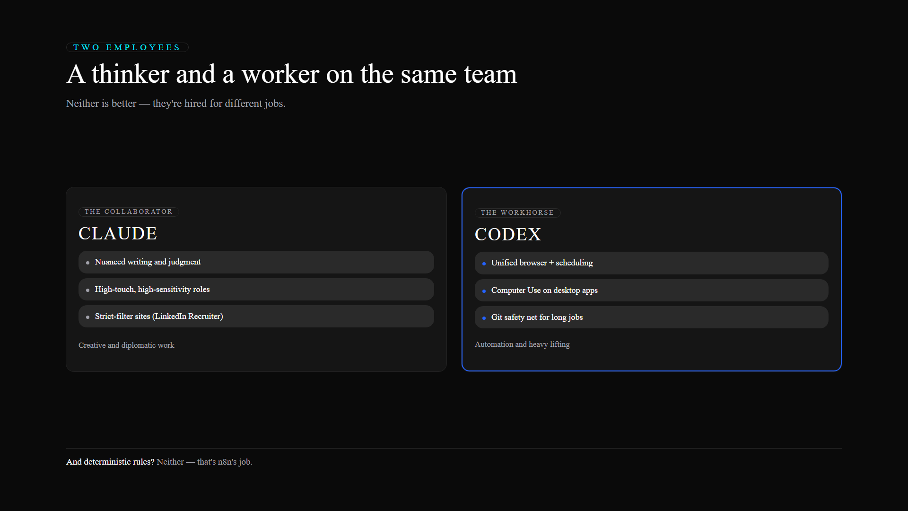Click 'Automation and heavy lifting' caption
The image size is (908, 511).
(x=522, y=344)
